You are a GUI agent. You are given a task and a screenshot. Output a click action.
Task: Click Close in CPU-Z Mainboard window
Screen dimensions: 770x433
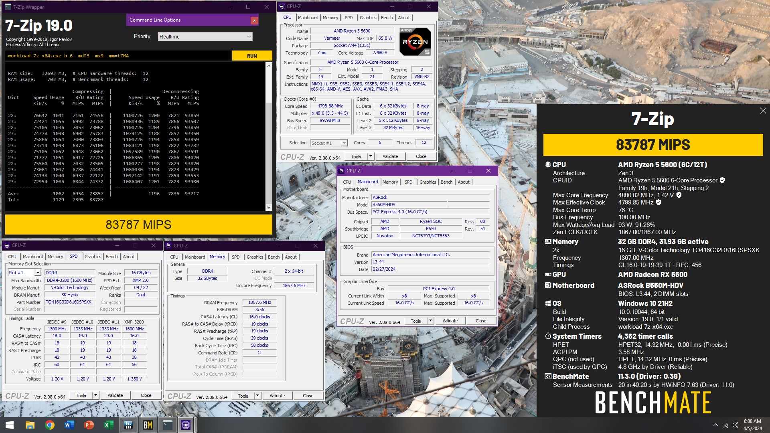[x=481, y=321]
